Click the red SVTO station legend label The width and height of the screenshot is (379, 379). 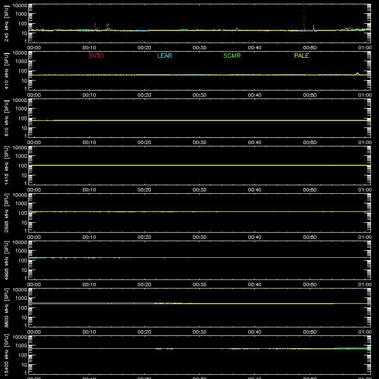[96, 55]
